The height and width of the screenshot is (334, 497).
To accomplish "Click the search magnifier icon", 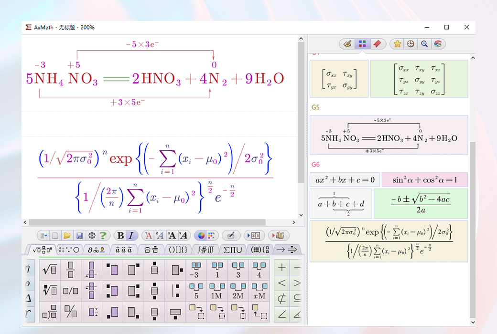I will (424, 43).
